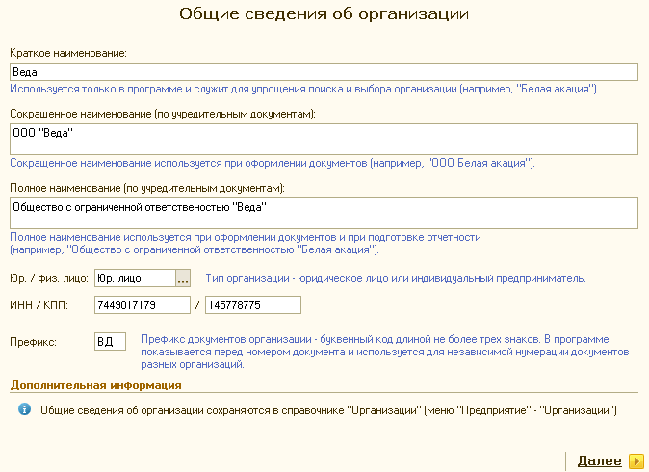Click the ИНН / КПП: label
Viewport: 649px width, 472px height.
tap(39, 305)
